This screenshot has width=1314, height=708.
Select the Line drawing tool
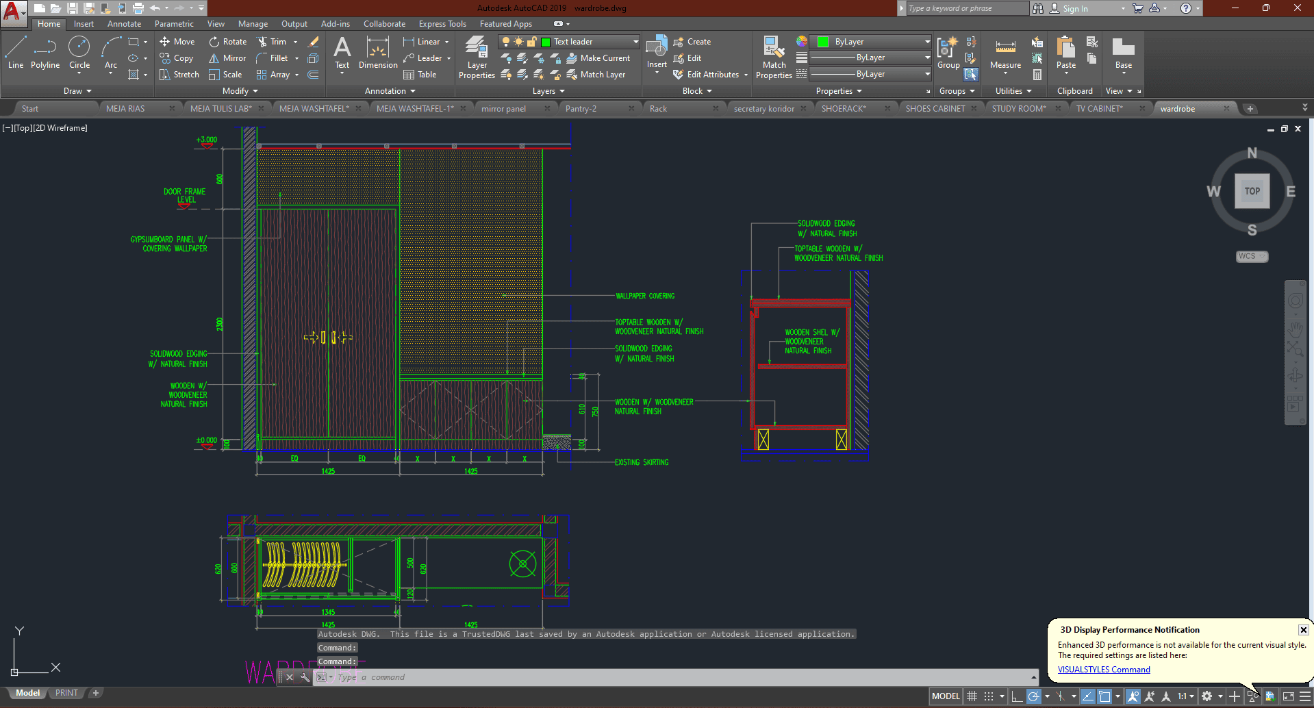point(16,53)
